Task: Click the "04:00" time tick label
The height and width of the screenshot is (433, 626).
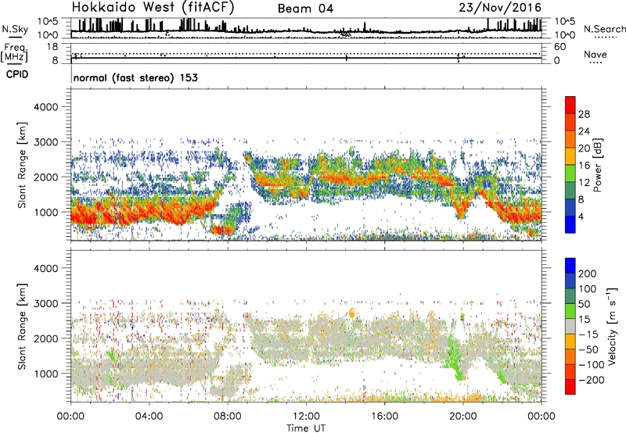Action: pos(149,417)
